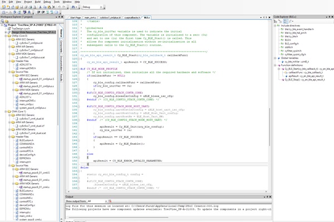Click the Save toolbar icon

pos(21,7)
